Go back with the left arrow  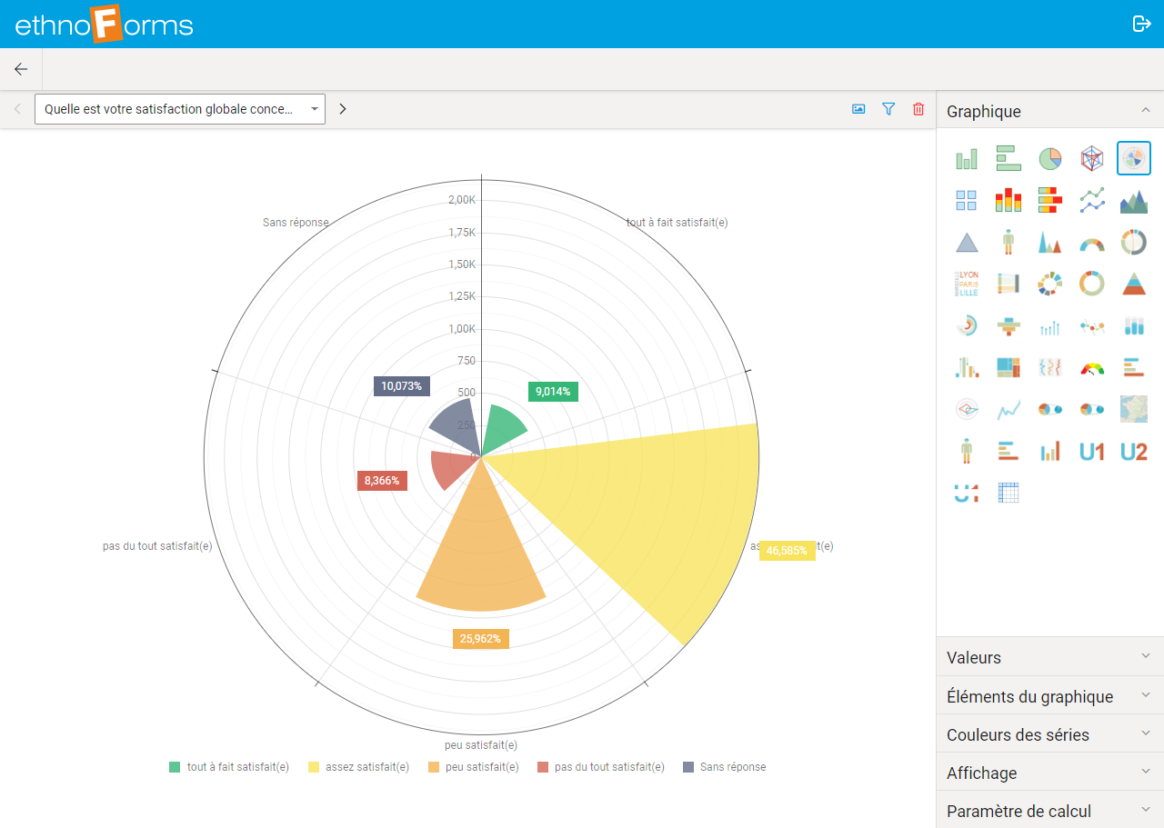[21, 69]
